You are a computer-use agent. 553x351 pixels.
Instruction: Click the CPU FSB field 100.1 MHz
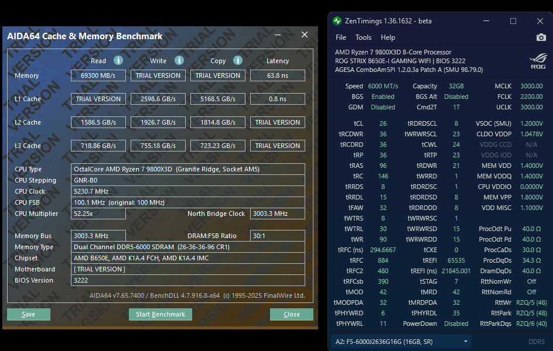tap(188, 202)
